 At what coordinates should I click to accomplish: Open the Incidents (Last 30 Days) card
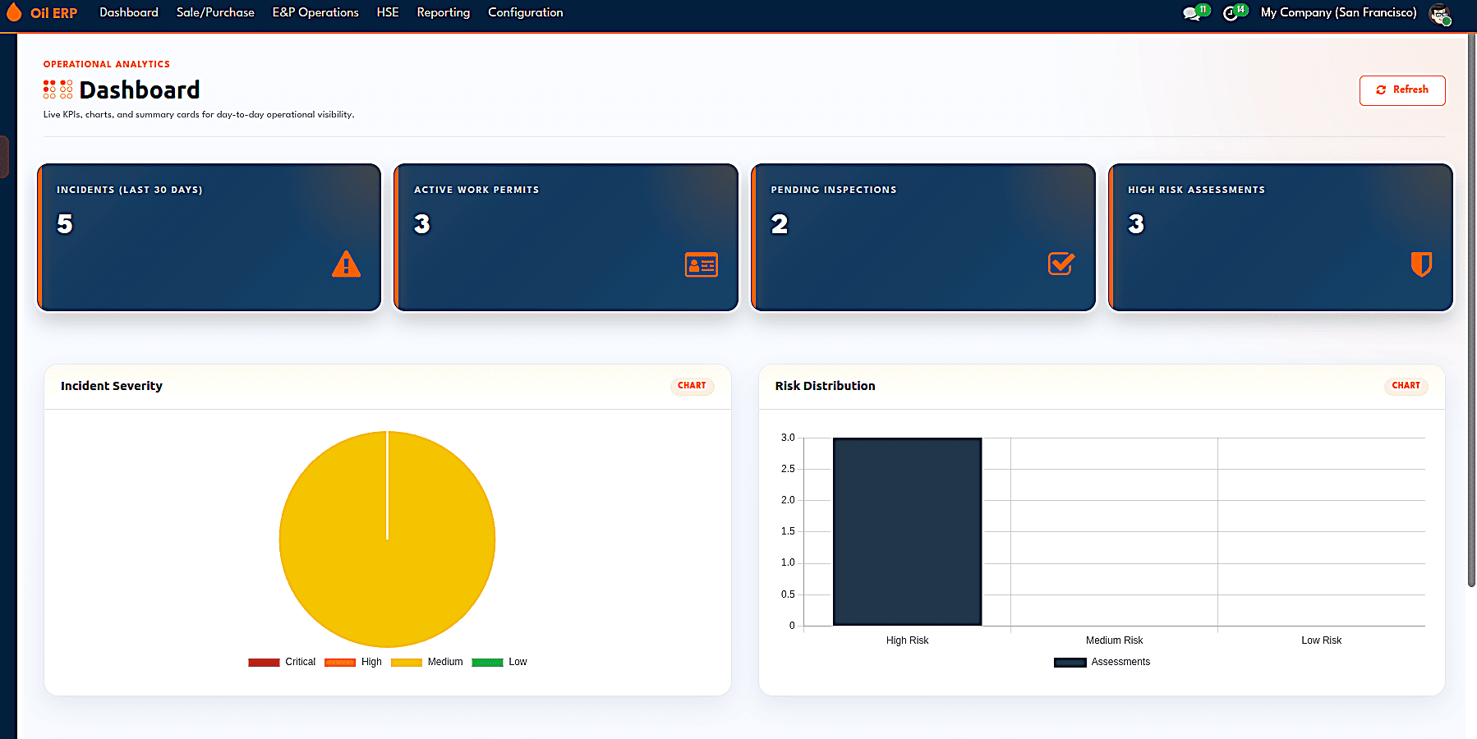(209, 237)
